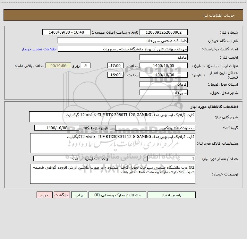Click the چاپ print button

point(79,195)
